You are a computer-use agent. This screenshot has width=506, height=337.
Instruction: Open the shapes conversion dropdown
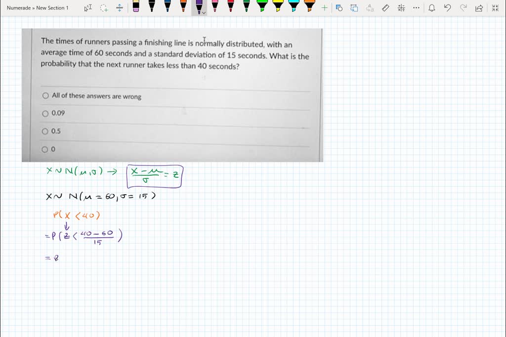(353, 8)
